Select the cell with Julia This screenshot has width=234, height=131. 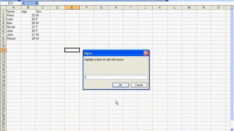(14, 31)
